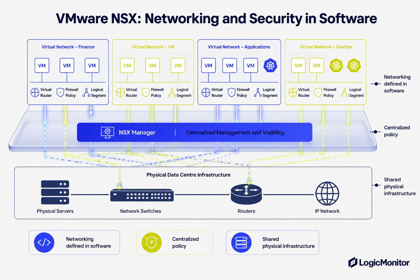Click the yellow shield Centralized policy legend icon
The image size is (420, 280).
pyautogui.click(x=151, y=243)
